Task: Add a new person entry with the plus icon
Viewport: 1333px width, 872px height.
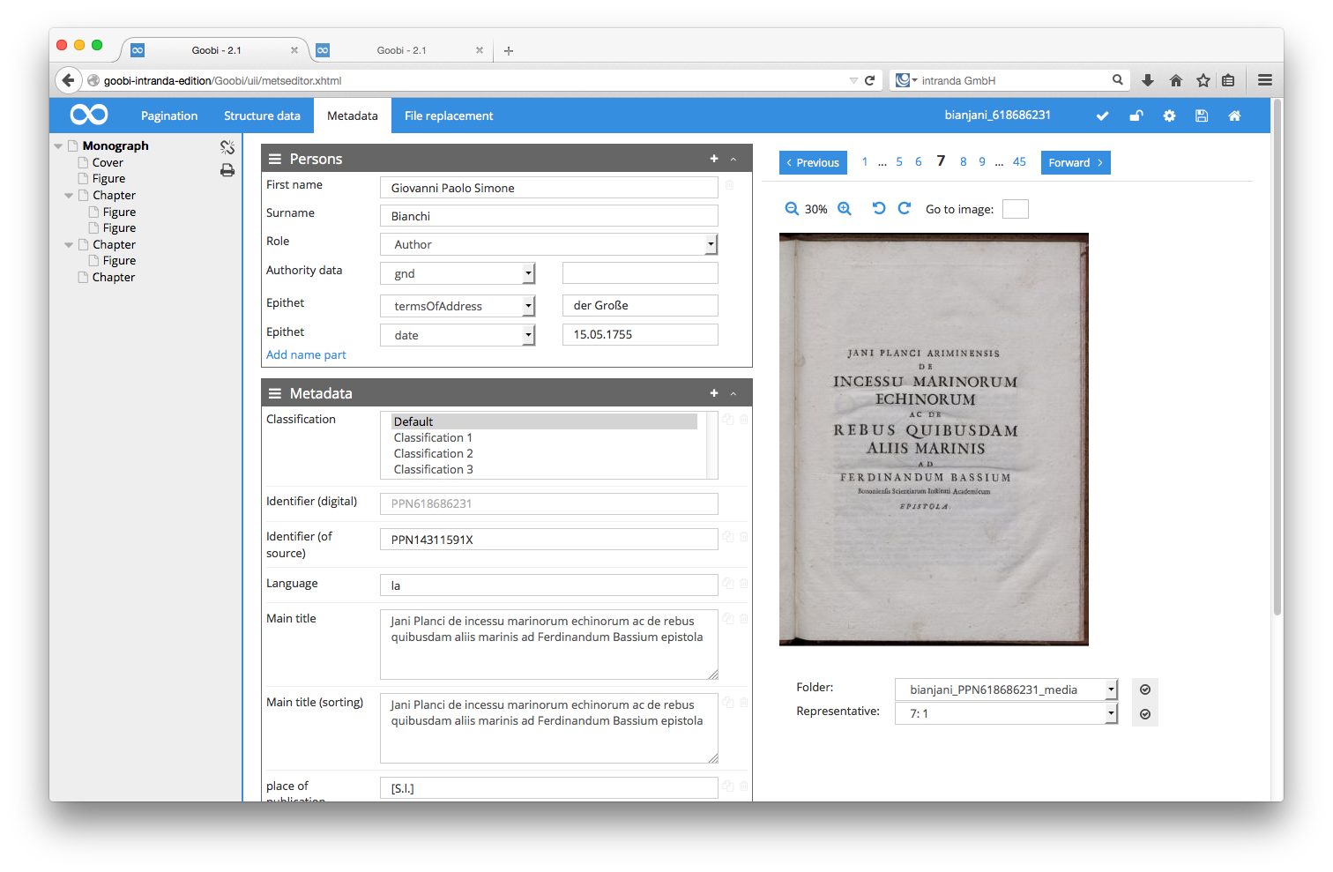Action: click(713, 159)
